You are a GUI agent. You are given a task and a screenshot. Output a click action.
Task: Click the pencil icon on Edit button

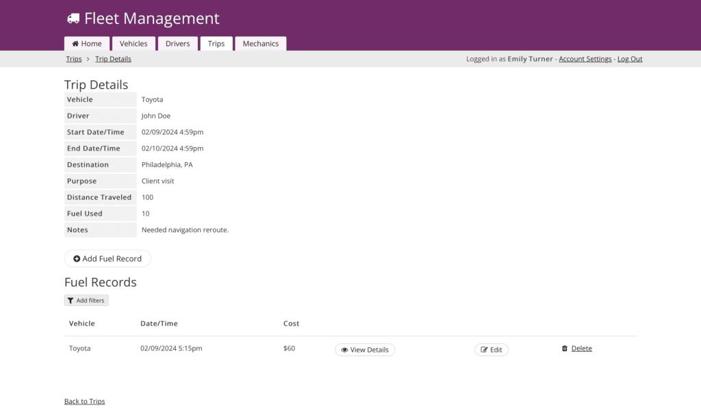(484, 350)
